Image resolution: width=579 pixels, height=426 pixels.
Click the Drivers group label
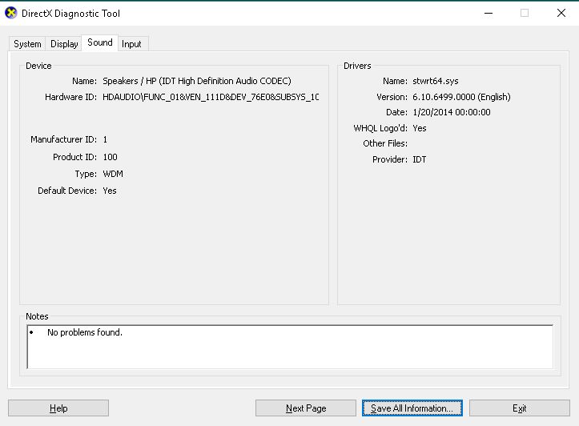pyautogui.click(x=357, y=66)
